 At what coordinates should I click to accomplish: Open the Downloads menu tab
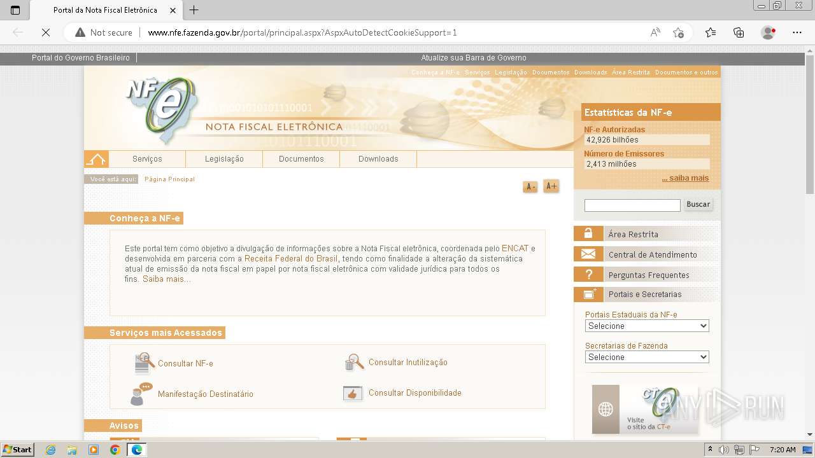pyautogui.click(x=378, y=159)
